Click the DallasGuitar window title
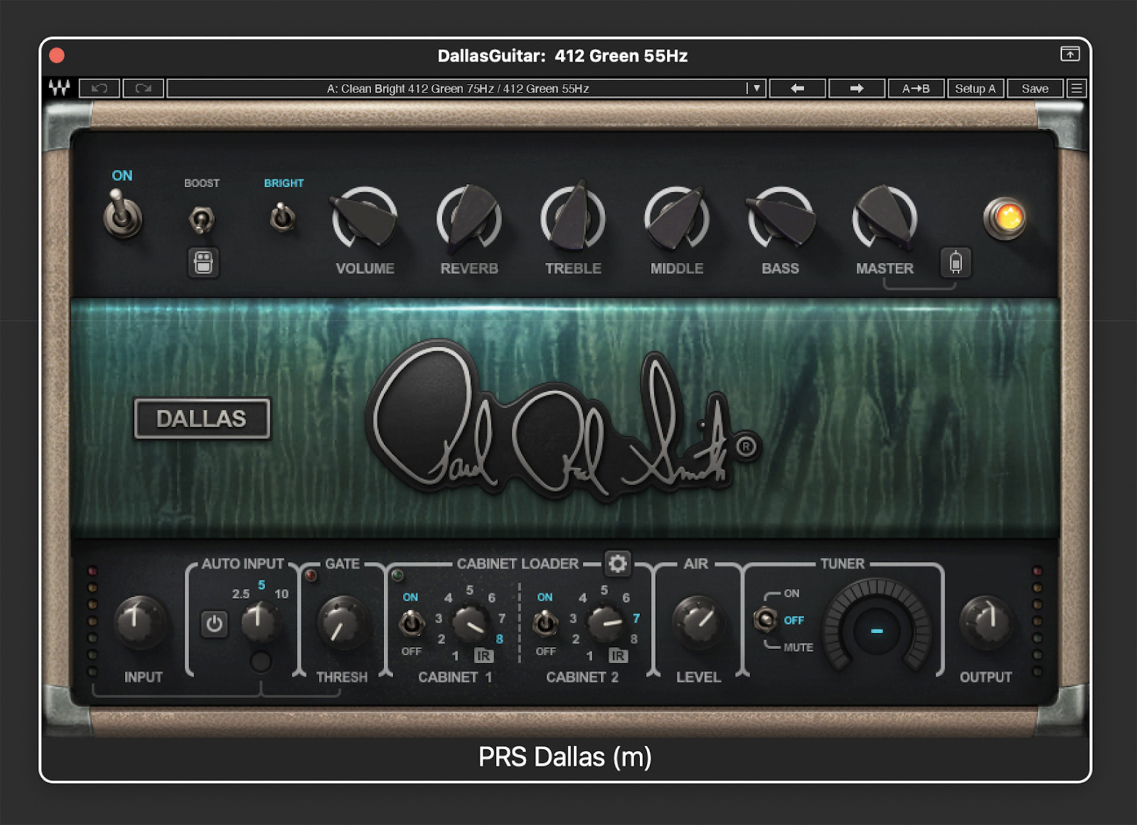The height and width of the screenshot is (825, 1137). [563, 56]
